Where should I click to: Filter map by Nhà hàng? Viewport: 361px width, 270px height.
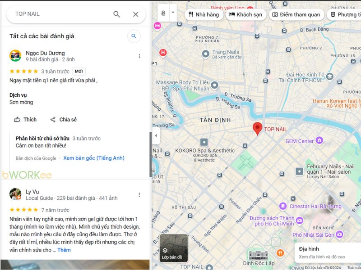click(204, 14)
